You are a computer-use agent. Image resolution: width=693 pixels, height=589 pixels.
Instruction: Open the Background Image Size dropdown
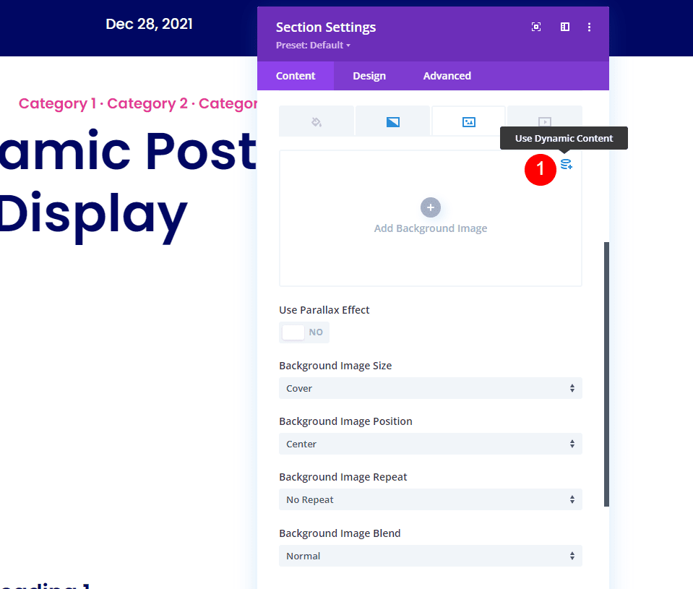(430, 388)
